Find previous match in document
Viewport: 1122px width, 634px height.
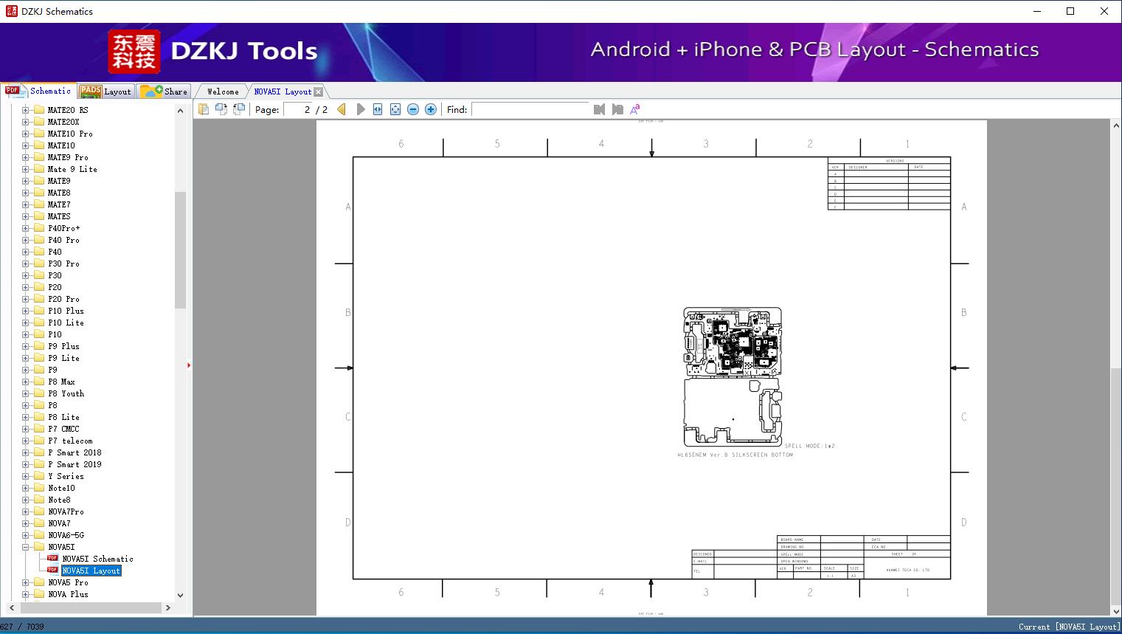coord(599,109)
